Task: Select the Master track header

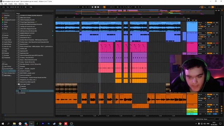Action: point(192,114)
